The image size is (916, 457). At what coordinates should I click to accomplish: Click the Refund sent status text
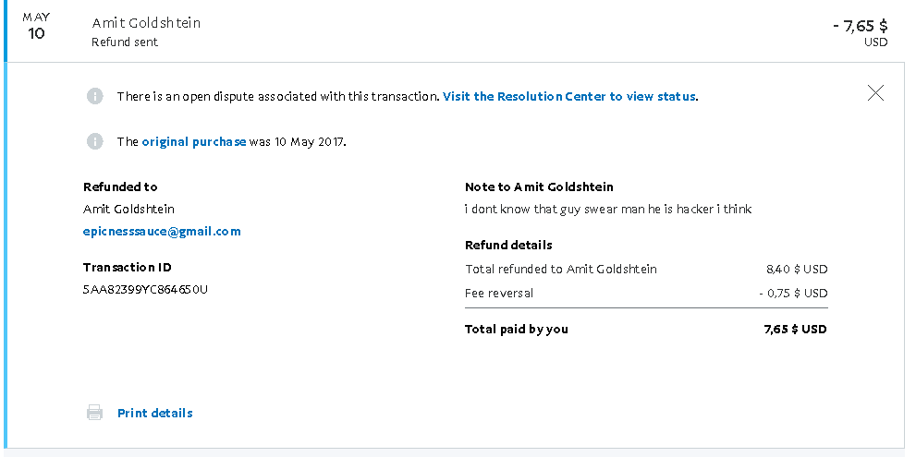[x=125, y=42]
